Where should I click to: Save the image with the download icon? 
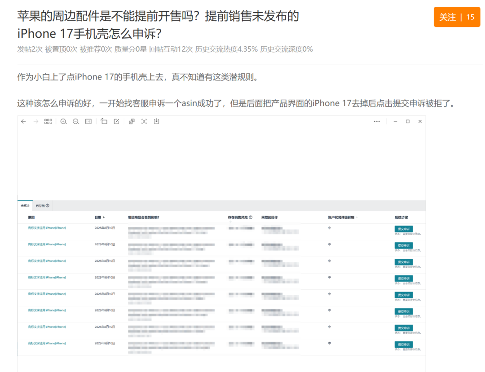tap(157, 122)
